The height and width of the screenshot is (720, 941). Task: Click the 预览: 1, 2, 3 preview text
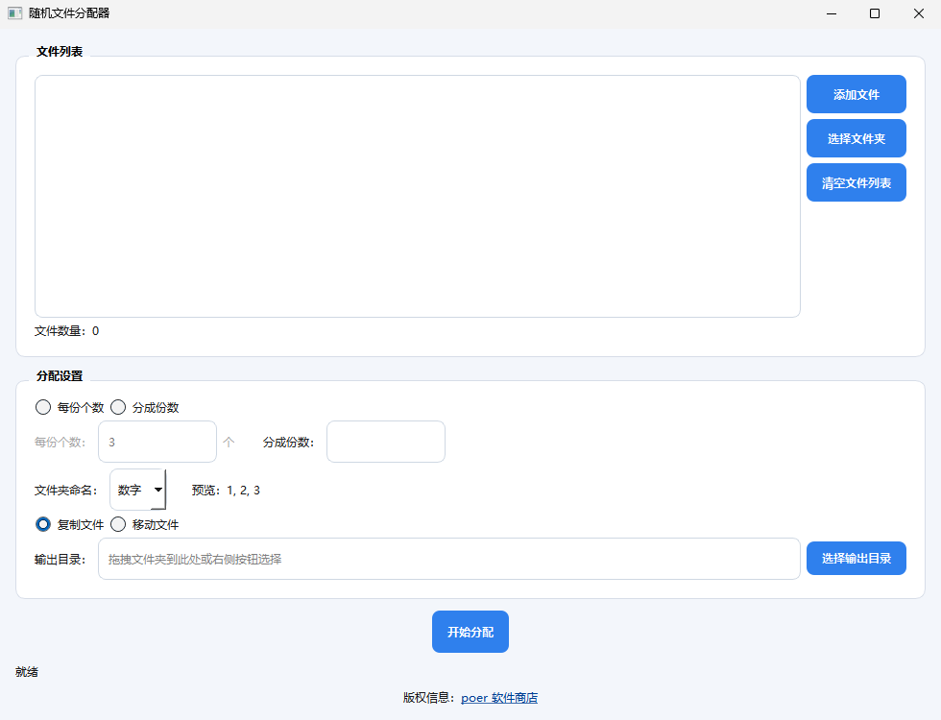pyautogui.click(x=226, y=491)
